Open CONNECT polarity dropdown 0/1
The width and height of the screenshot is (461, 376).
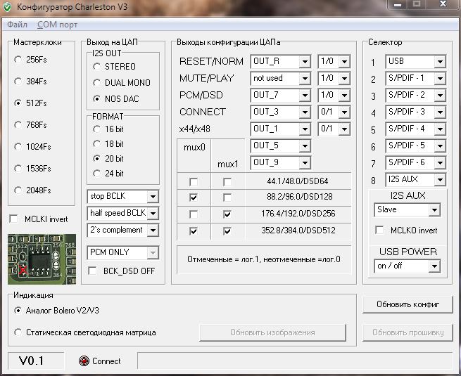[334, 112]
